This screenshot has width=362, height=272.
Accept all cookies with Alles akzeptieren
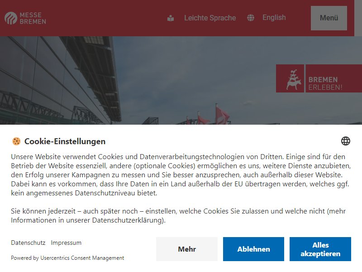(320, 249)
